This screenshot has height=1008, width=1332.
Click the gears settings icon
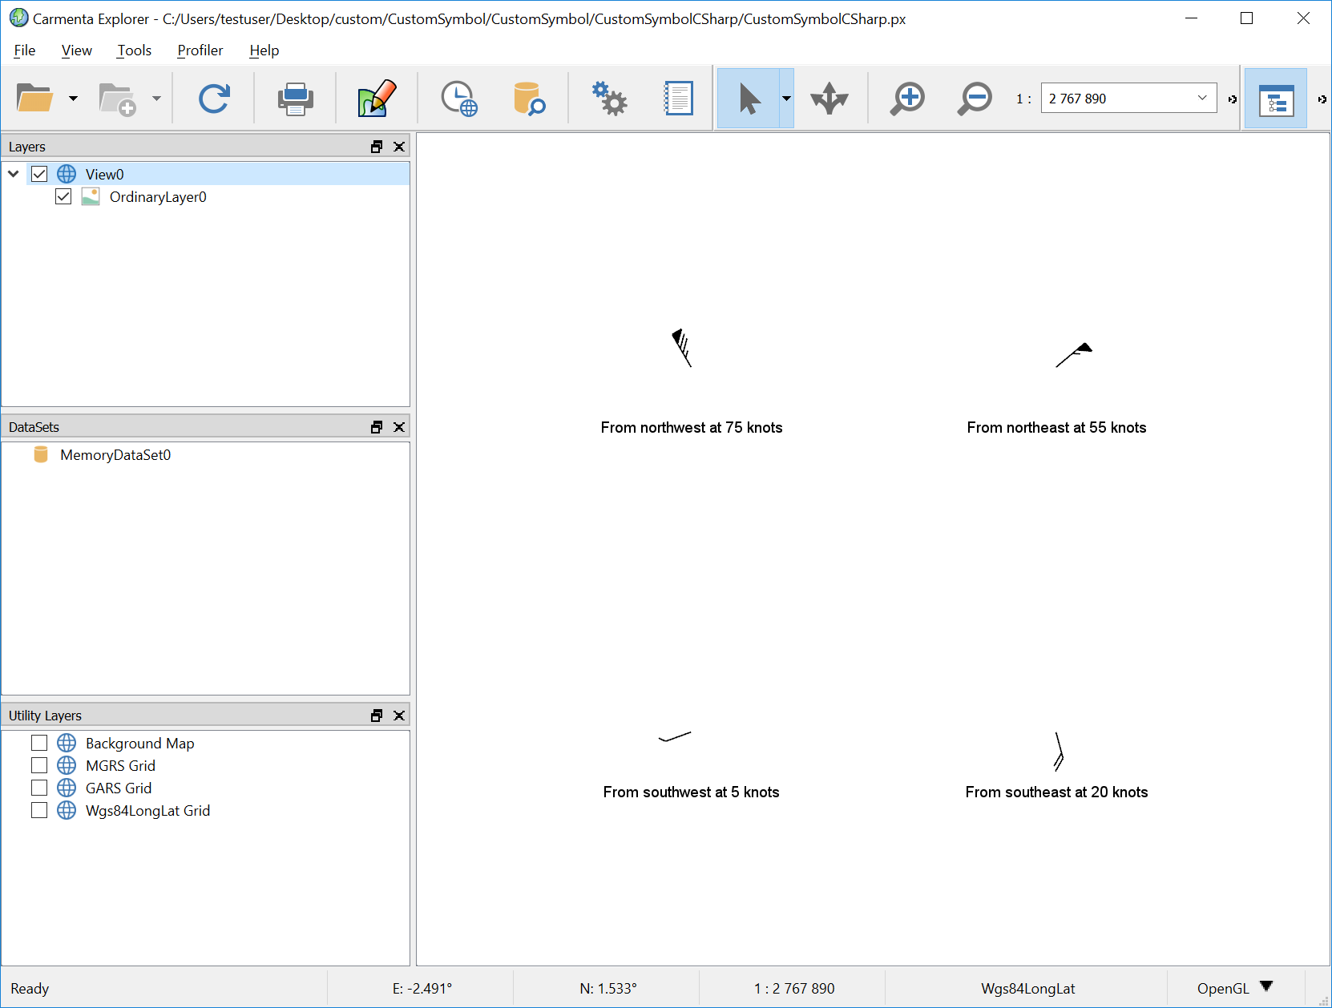[609, 99]
